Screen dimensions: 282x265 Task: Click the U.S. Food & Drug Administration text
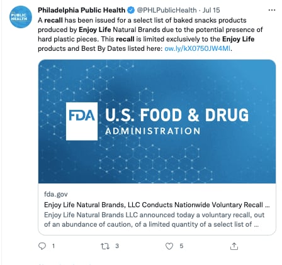pyautogui.click(x=177, y=121)
